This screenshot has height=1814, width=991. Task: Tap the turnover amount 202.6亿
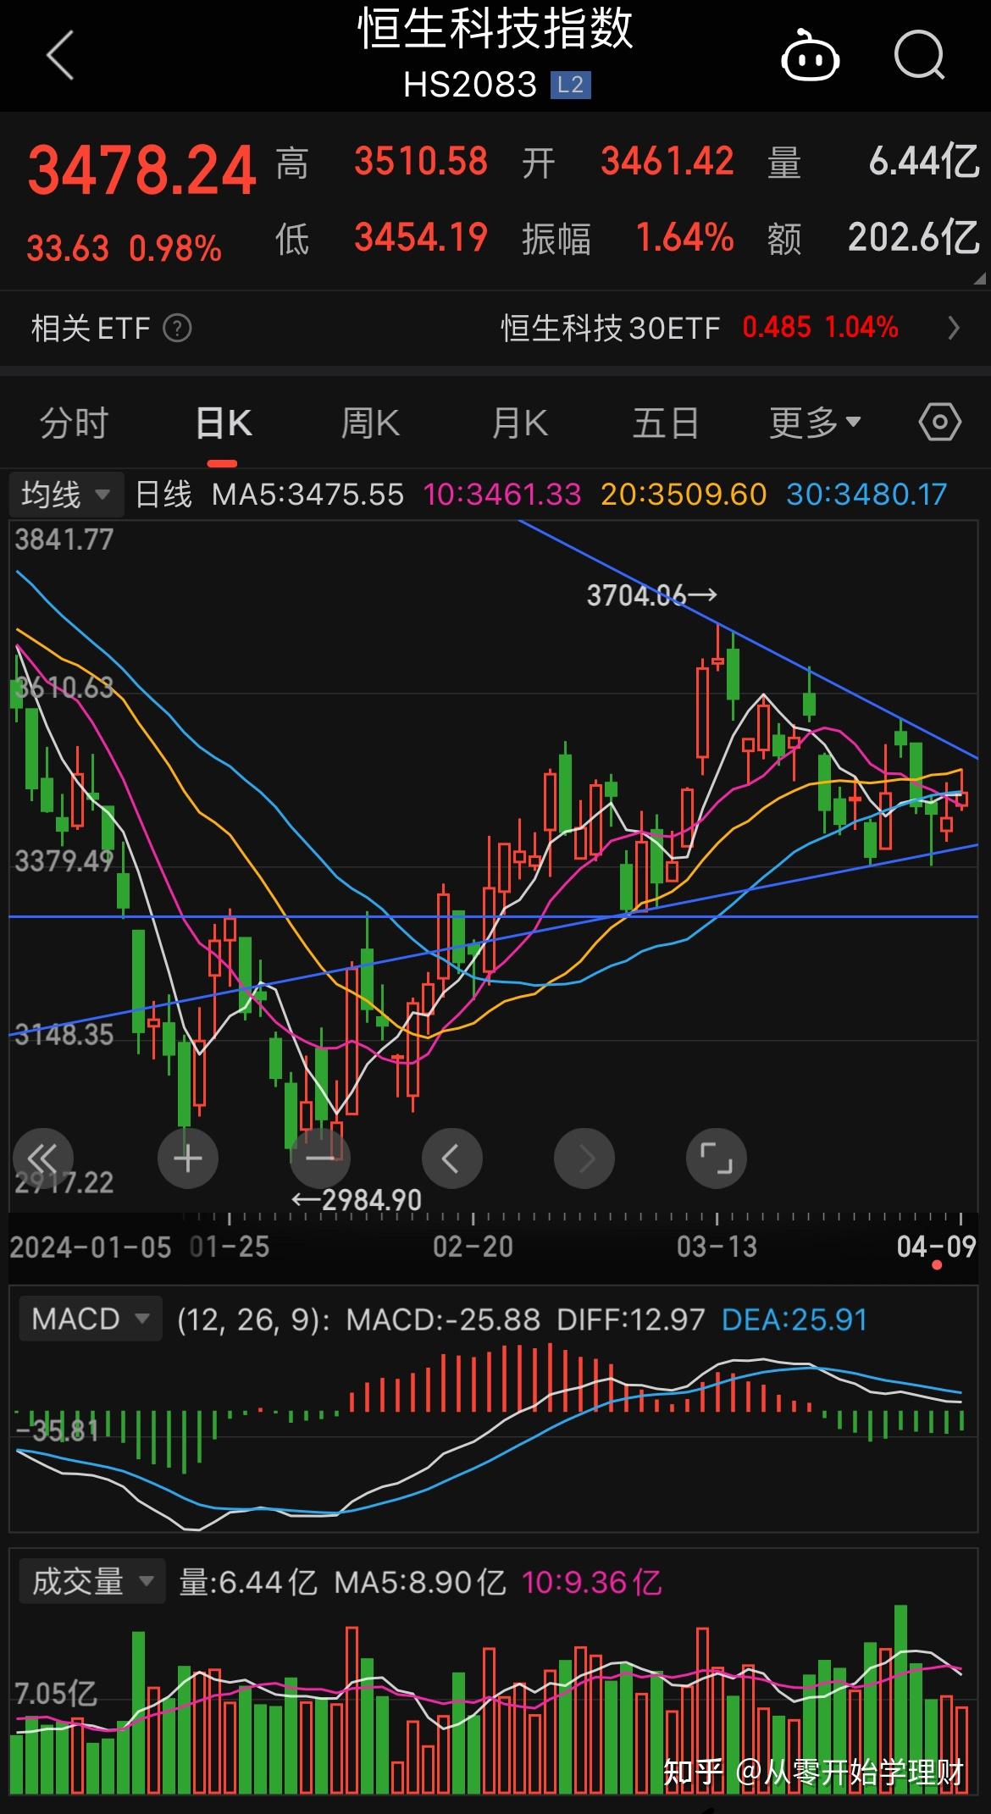coord(914,237)
